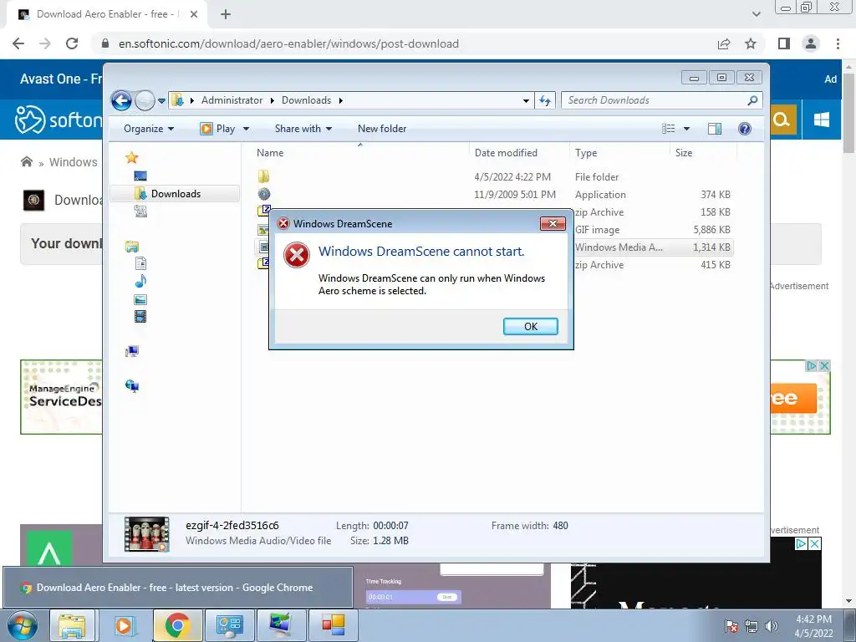856x642 pixels.
Task: Select the Documents library icon
Action: [x=140, y=263]
